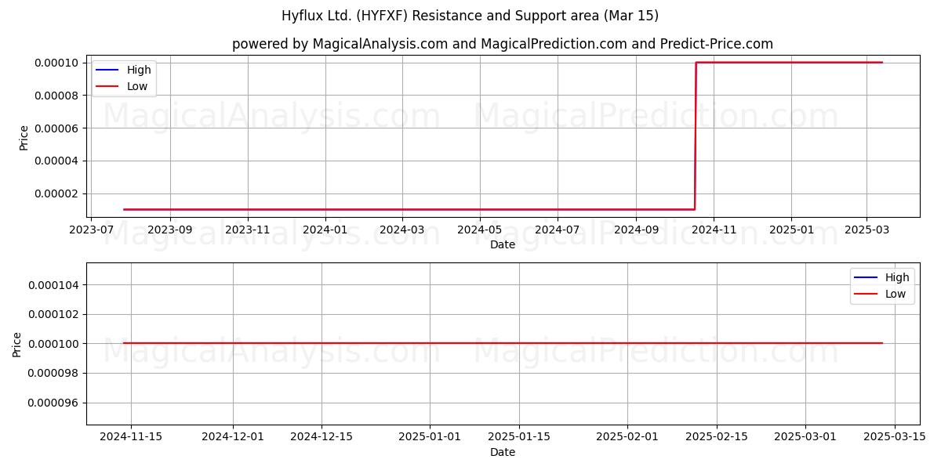Click the top chart date label 2024-03

point(402,230)
